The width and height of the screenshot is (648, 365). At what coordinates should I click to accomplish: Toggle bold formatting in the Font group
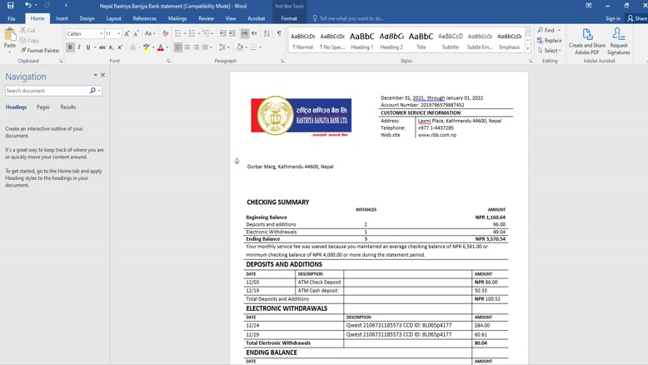[x=70, y=47]
